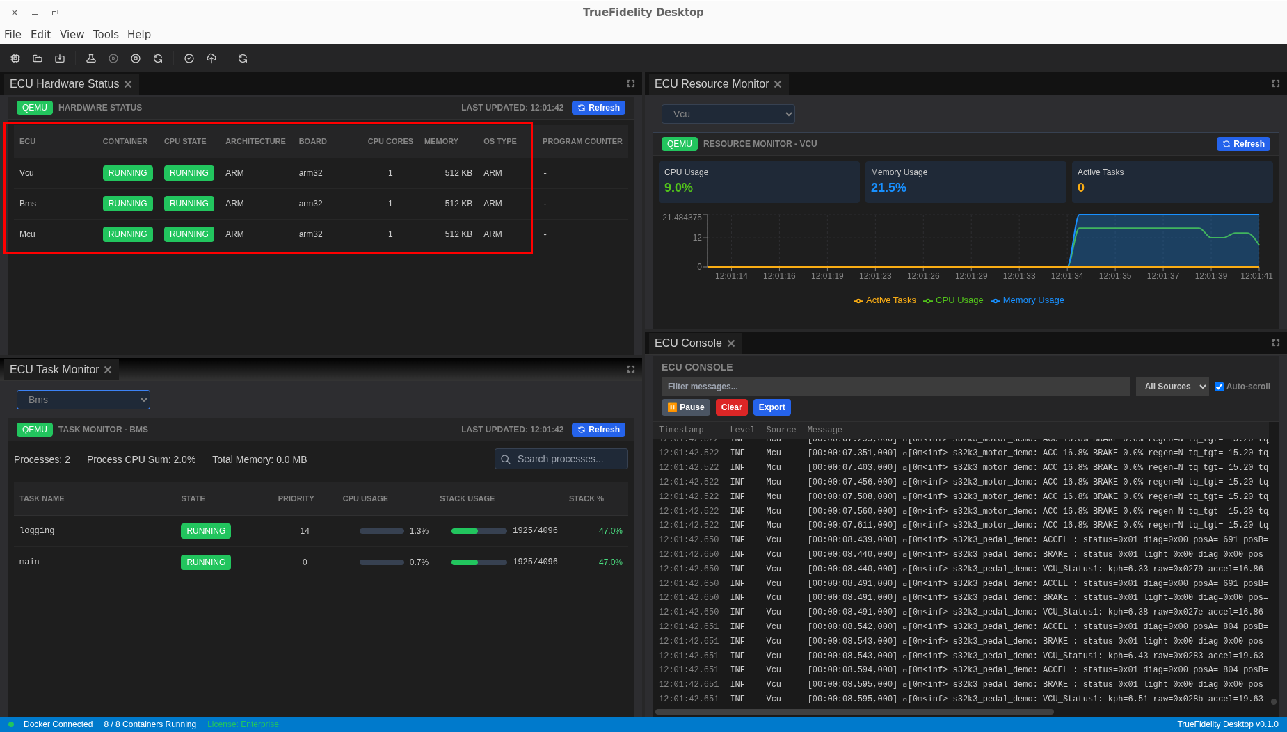Open the Tools menu

(106, 34)
